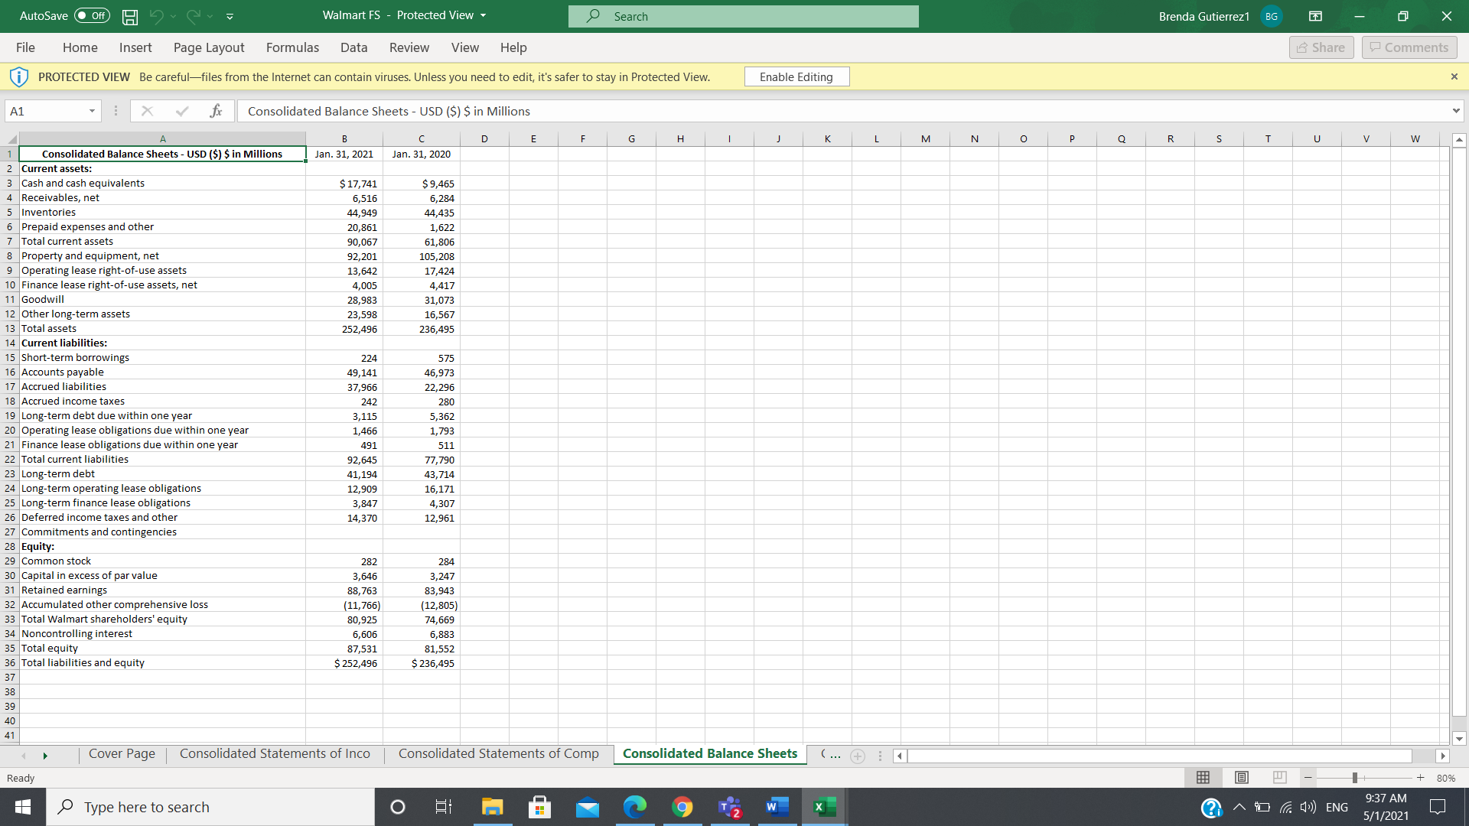Switch to Cover Page sheet tab

(122, 754)
